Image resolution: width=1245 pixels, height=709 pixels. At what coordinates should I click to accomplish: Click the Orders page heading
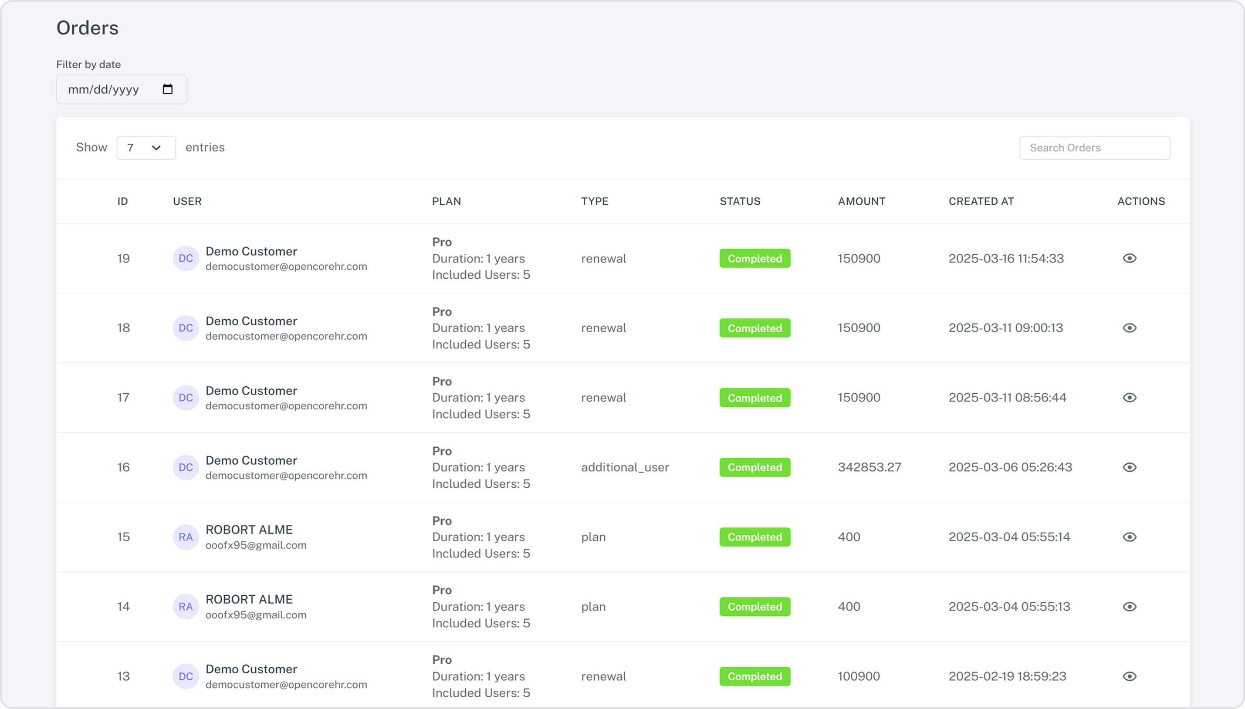(x=87, y=28)
